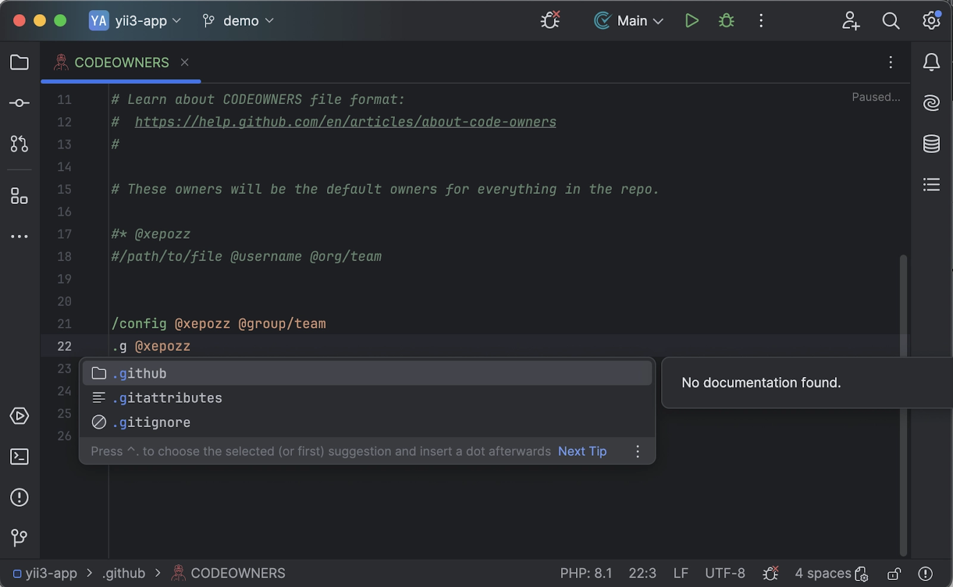Image resolution: width=953 pixels, height=587 pixels.
Task: Open the AI Assistant panel
Action: coord(931,102)
